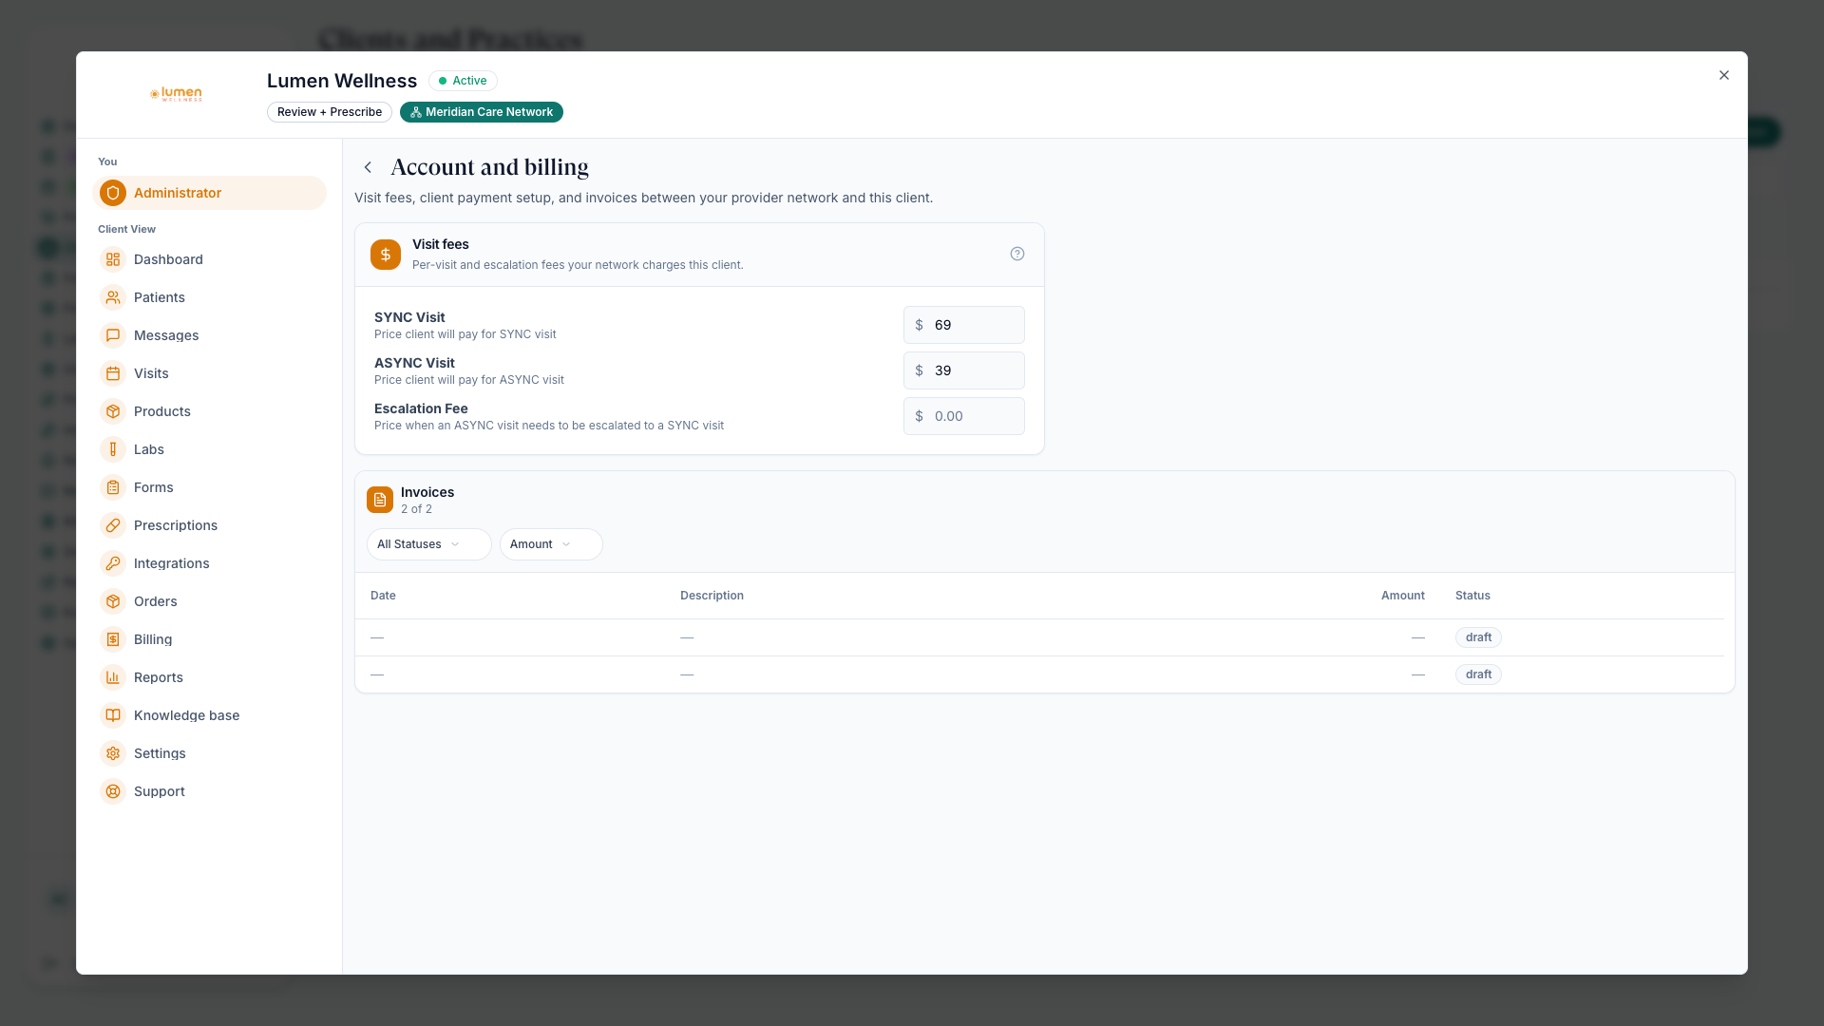
Task: Click the Meridian Care Network badge
Action: click(482, 112)
